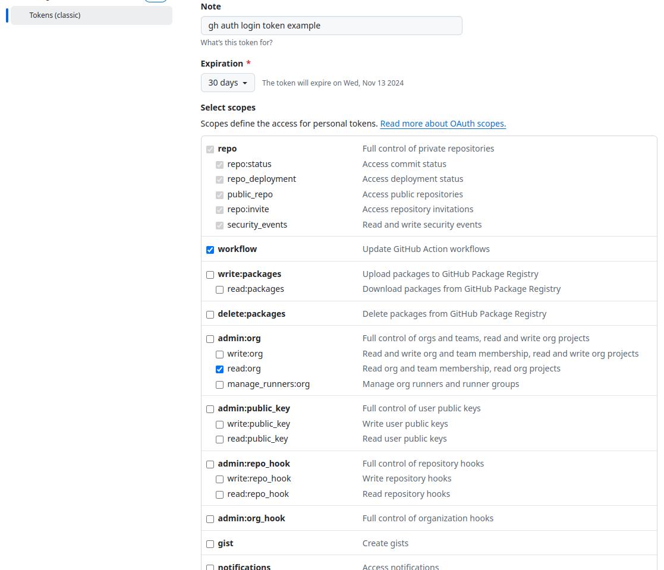Open the 30 days expiration dropdown
664x570 pixels.
click(228, 83)
